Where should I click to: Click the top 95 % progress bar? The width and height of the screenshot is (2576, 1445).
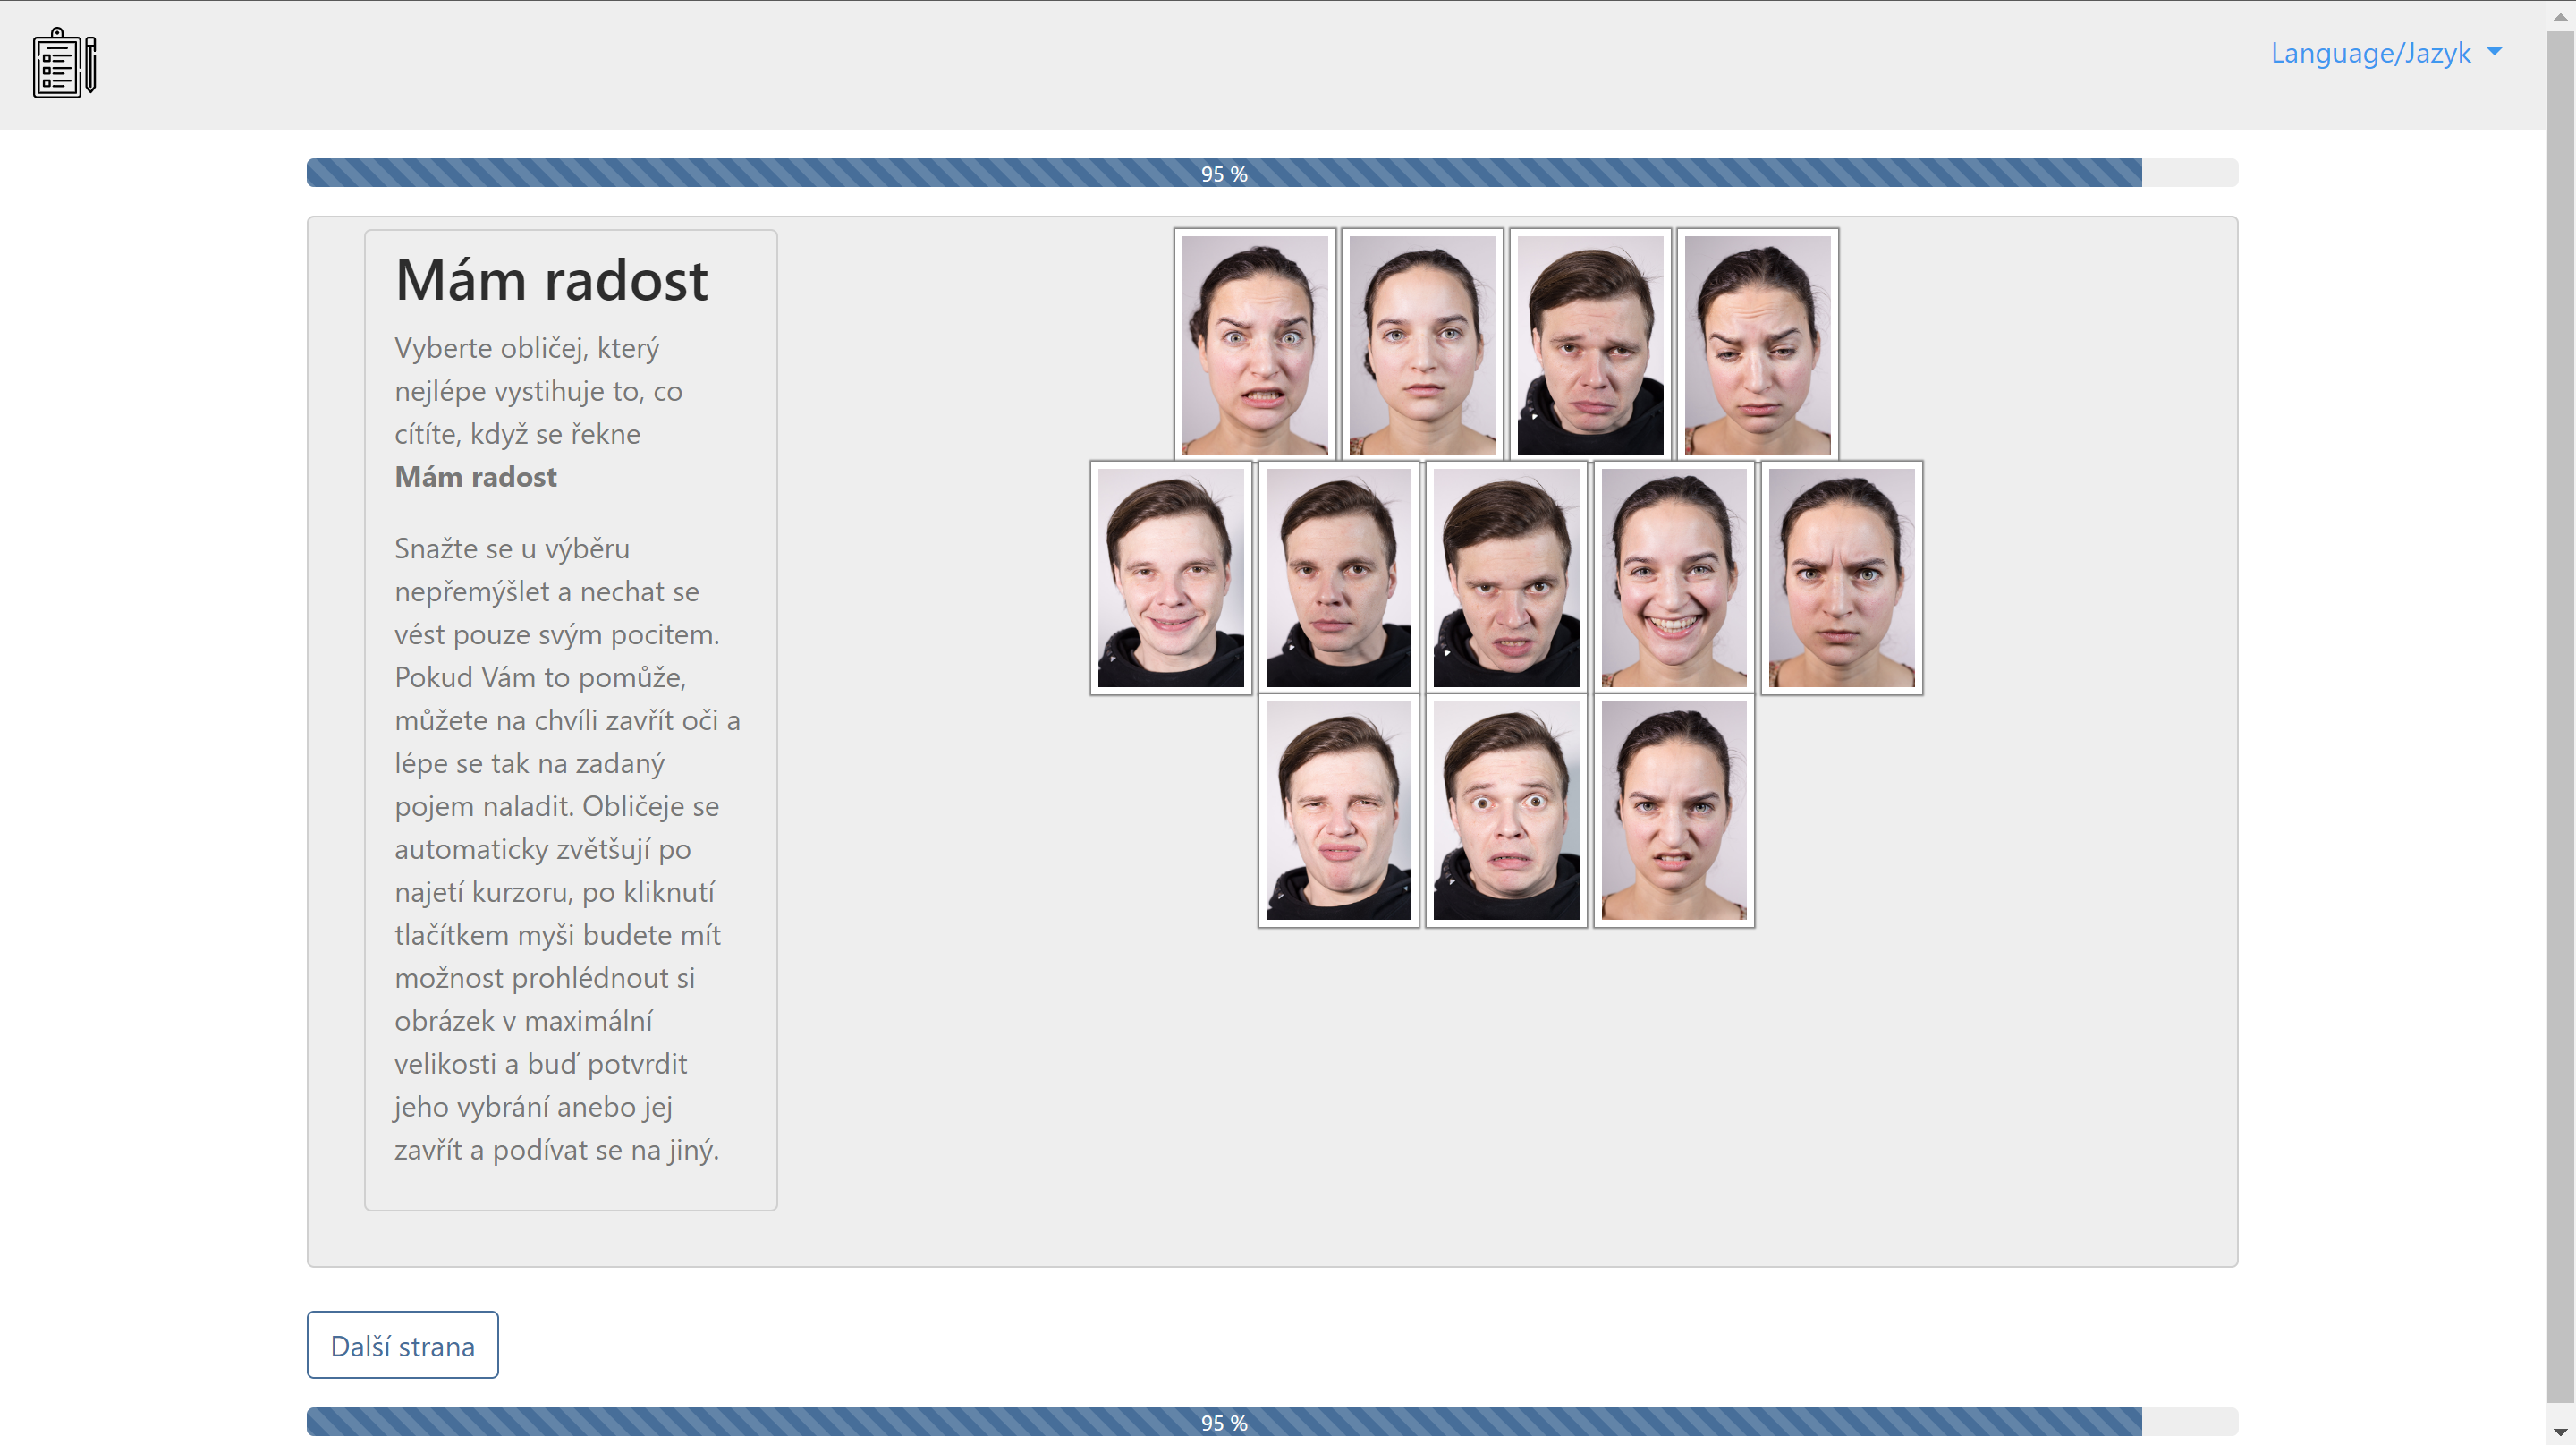(x=1223, y=173)
